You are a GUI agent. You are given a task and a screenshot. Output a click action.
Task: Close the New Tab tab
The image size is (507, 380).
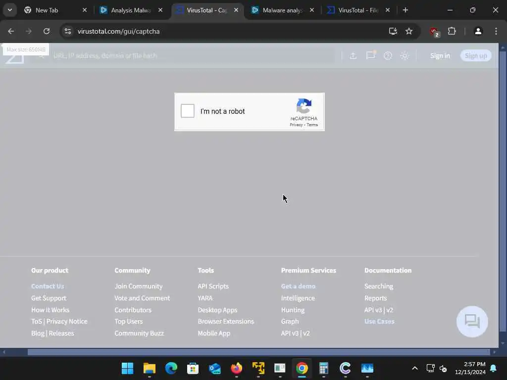(x=84, y=10)
